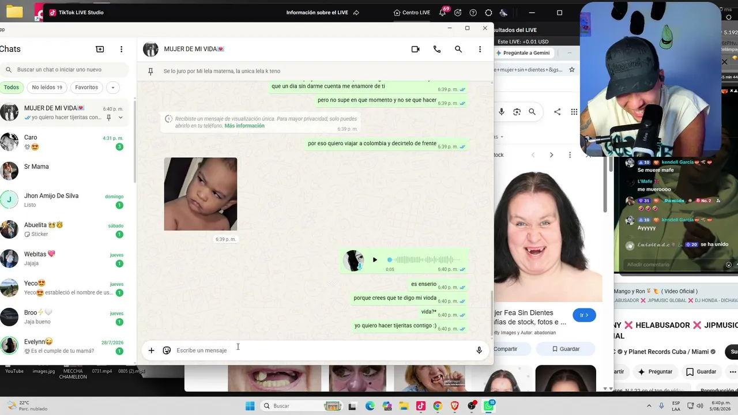Go to the next image result
Screen dimensions: 738x415
coord(551,155)
